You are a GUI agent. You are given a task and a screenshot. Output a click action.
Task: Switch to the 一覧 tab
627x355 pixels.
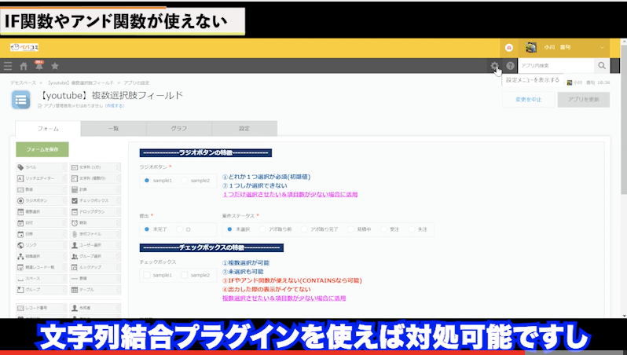click(x=113, y=127)
